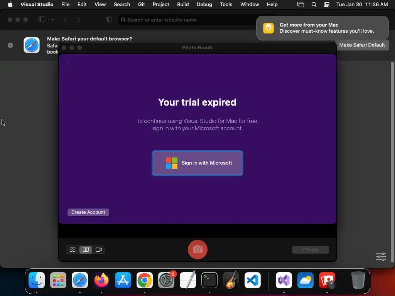Open the Get more from your Mac notification
395x296 pixels.
[322, 28]
